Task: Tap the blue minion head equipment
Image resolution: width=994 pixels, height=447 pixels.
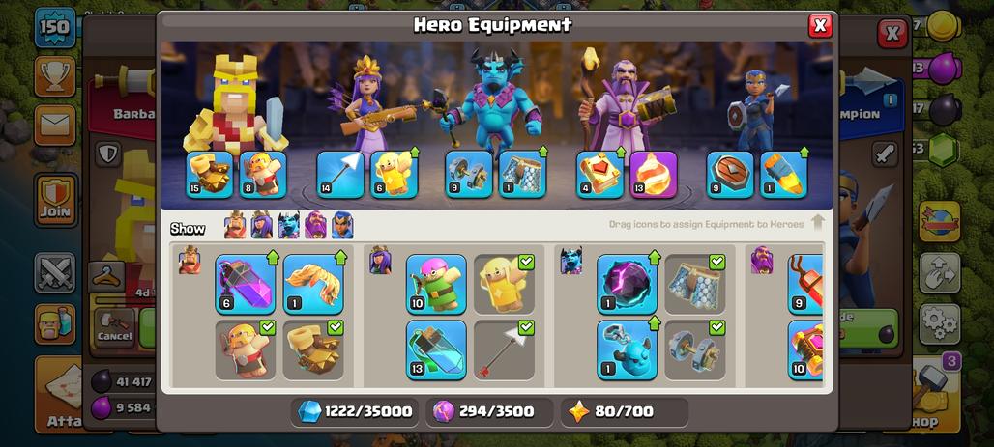Action: coord(627,350)
